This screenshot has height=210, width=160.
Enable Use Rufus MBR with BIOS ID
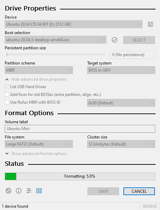click(7, 102)
